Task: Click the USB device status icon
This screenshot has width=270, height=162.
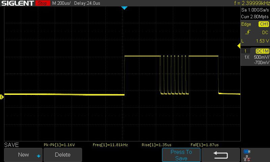Action: tap(247, 152)
